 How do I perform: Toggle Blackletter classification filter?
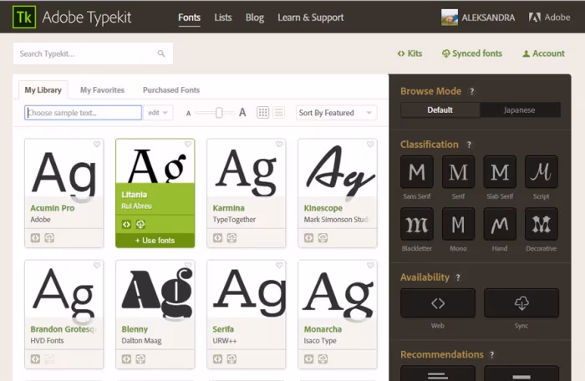(417, 224)
